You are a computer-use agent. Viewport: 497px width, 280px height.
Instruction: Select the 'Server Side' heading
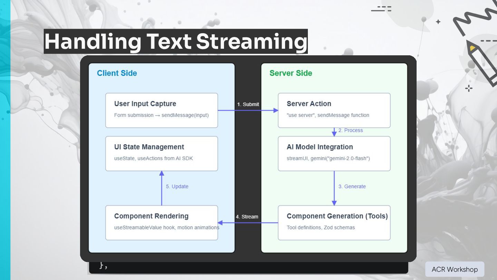click(291, 73)
